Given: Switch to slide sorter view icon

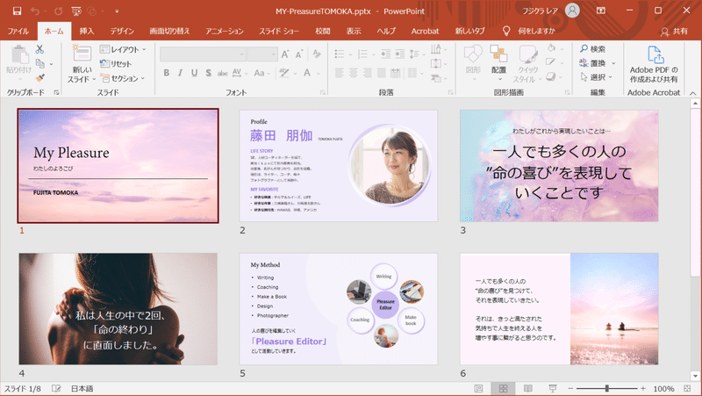Looking at the screenshot, I should pos(503,388).
